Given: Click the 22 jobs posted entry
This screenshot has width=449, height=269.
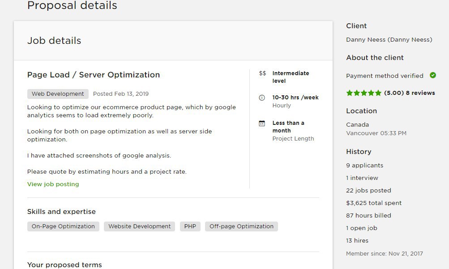Looking at the screenshot, I should coord(368,191).
